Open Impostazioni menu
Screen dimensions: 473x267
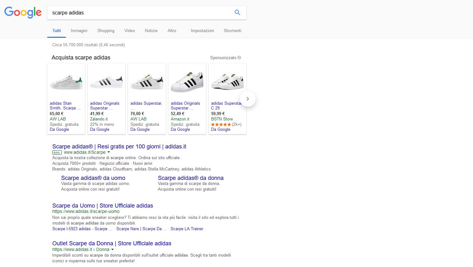pos(202,31)
